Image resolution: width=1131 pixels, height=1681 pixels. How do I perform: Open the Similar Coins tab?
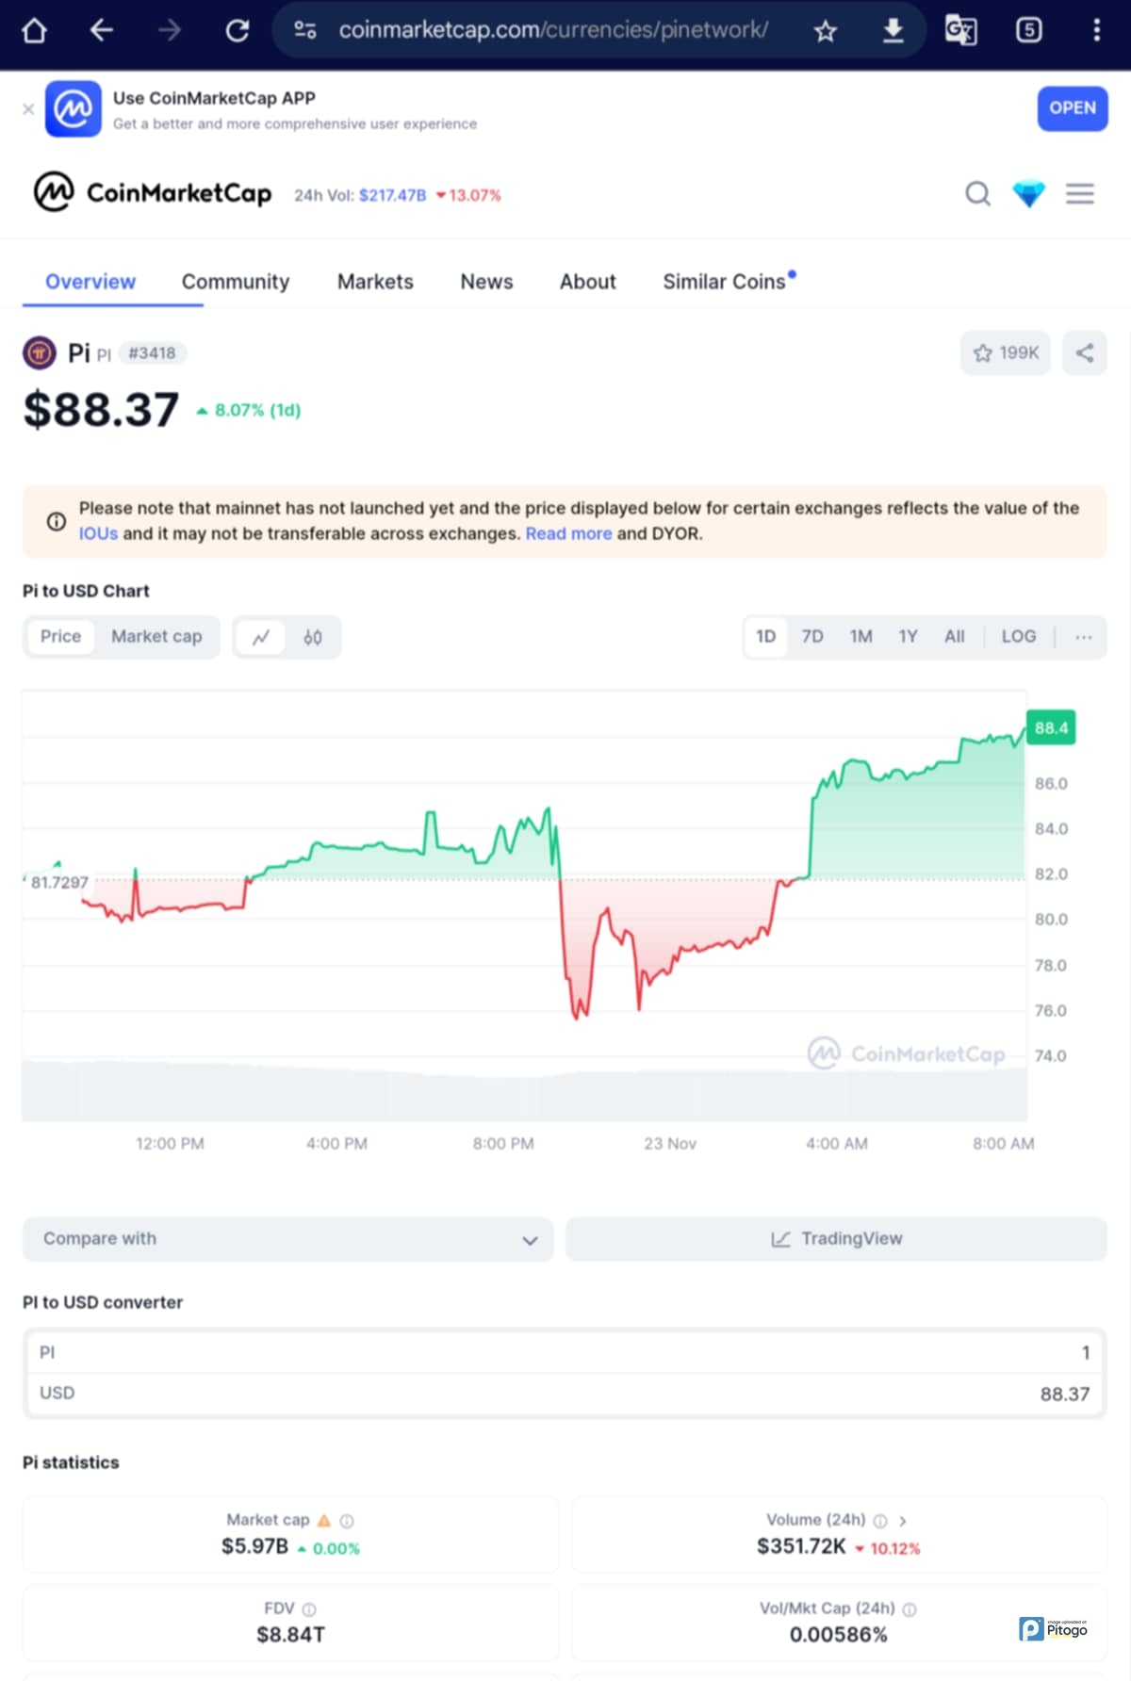(724, 282)
